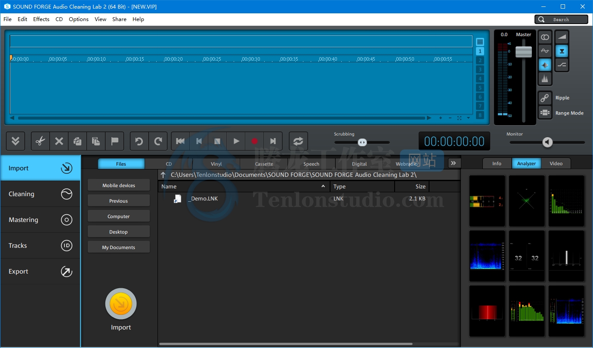Collapse panel with double-chevron down button
Image resolution: width=593 pixels, height=348 pixels.
[x=15, y=141]
